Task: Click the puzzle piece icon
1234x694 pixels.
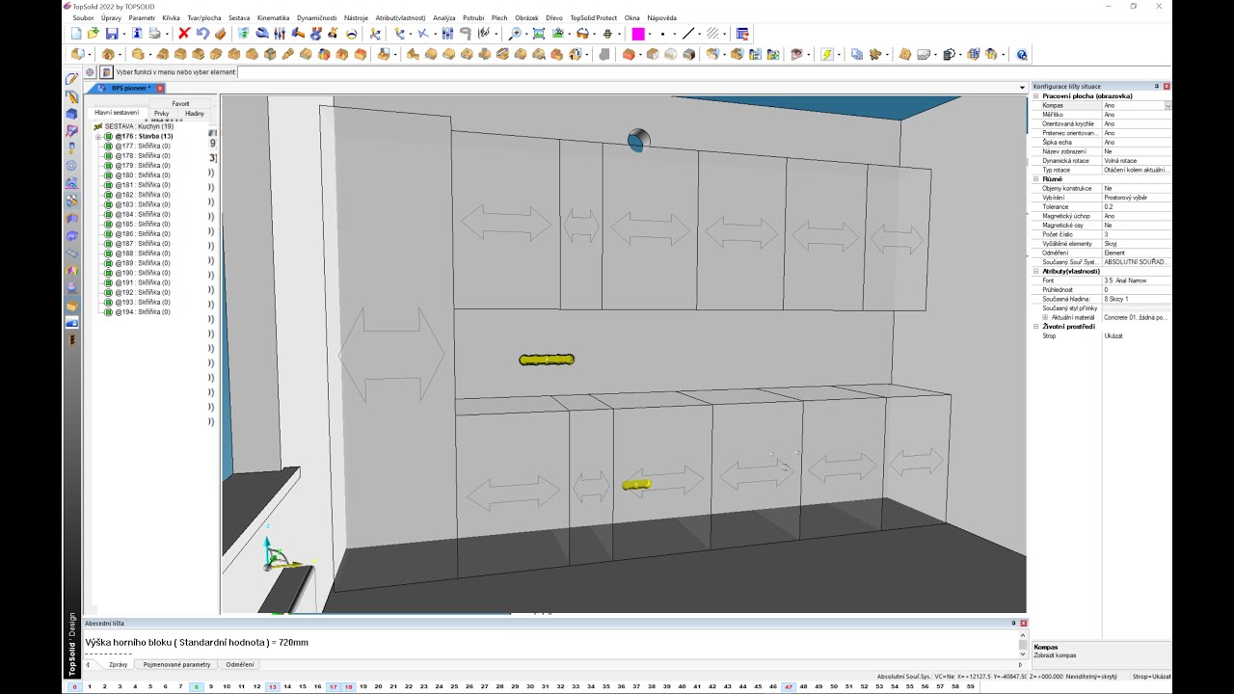Action: [877, 55]
